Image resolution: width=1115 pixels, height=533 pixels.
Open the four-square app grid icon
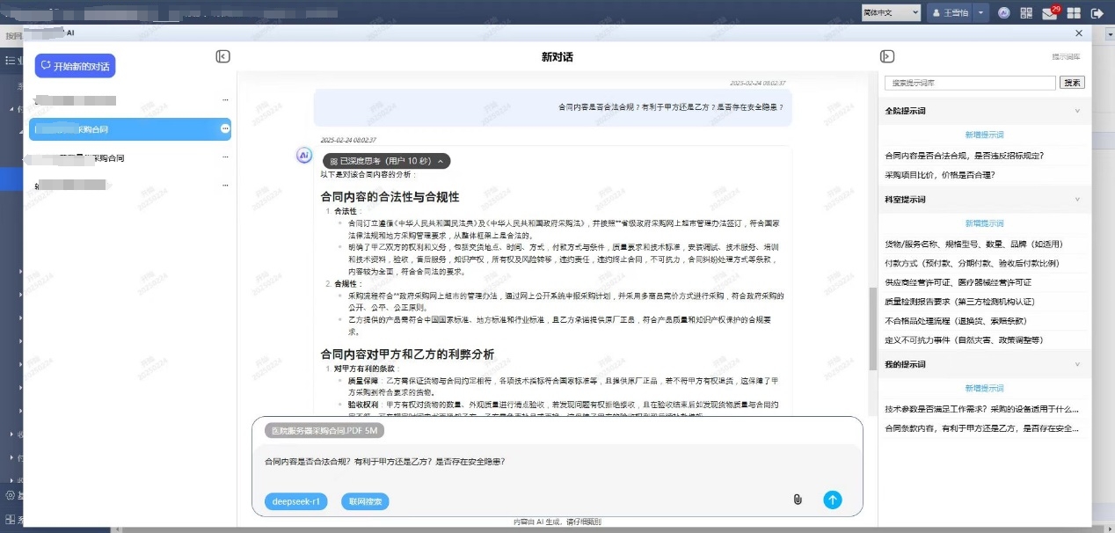click(1074, 13)
